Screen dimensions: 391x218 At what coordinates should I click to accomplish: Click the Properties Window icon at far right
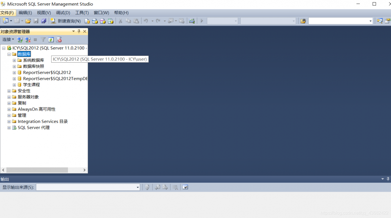click(x=388, y=21)
